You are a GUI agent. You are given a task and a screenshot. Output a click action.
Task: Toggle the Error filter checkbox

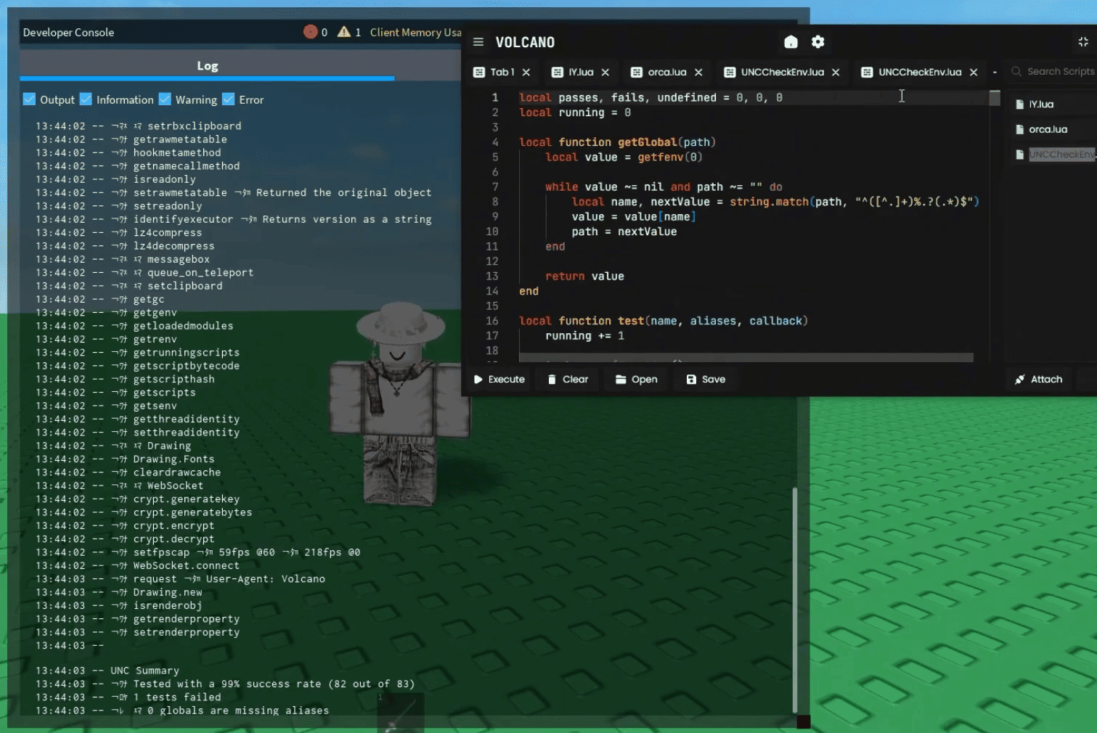[229, 98]
